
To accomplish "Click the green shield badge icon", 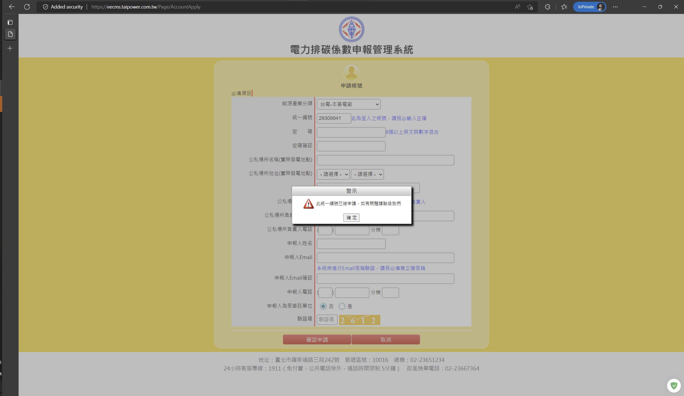I will pos(674,386).
